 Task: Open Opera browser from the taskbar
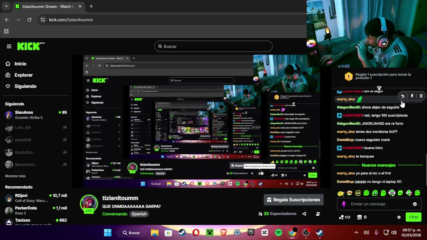tap(196, 233)
